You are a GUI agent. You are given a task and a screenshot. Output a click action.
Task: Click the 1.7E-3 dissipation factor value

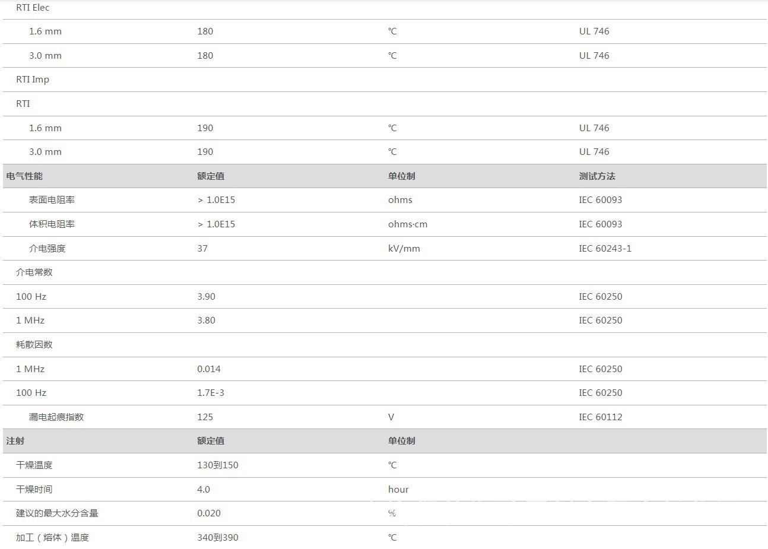pyautogui.click(x=211, y=393)
